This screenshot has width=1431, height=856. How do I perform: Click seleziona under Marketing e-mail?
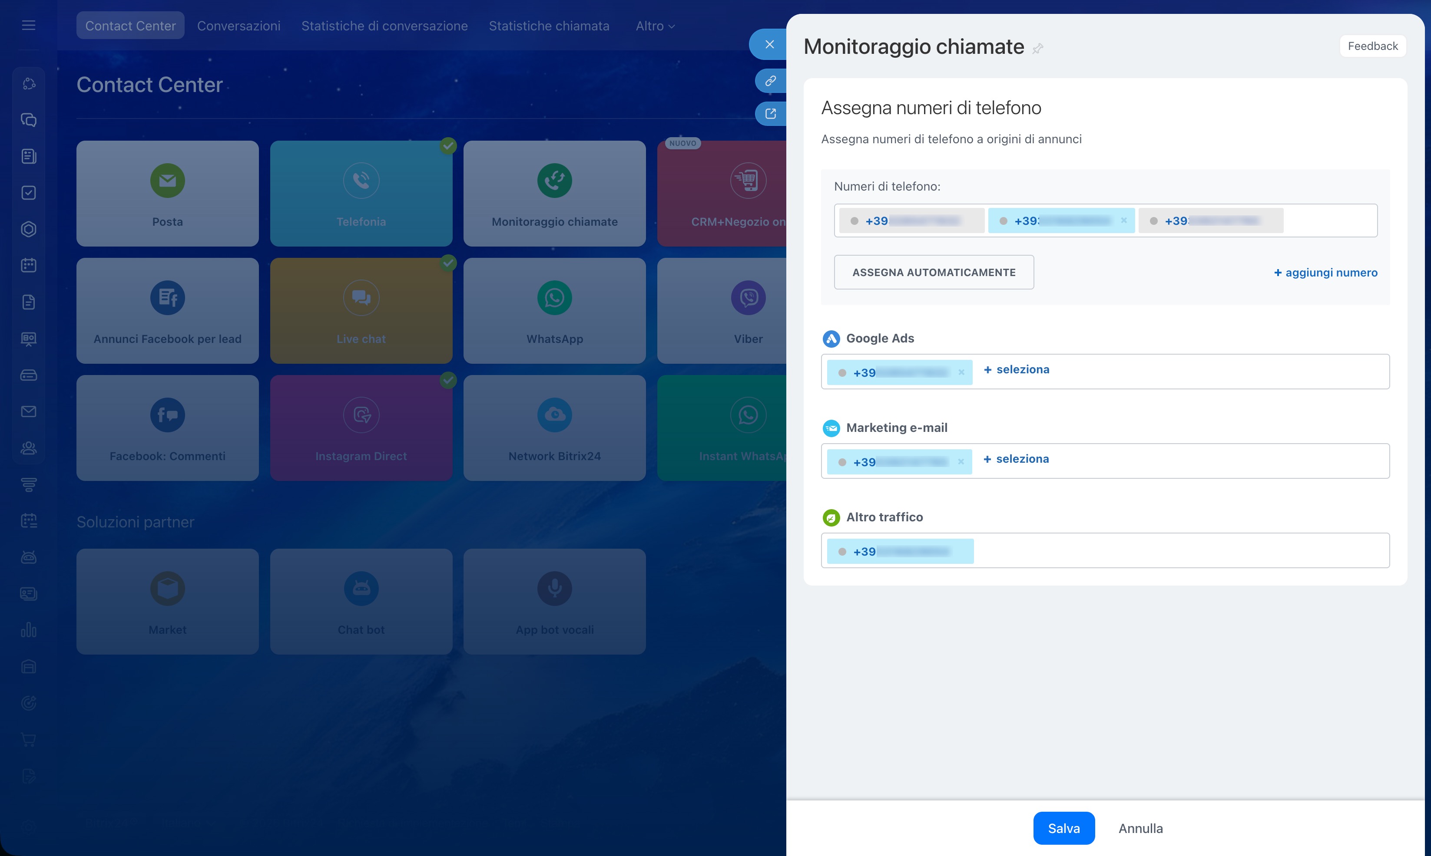pos(1016,459)
